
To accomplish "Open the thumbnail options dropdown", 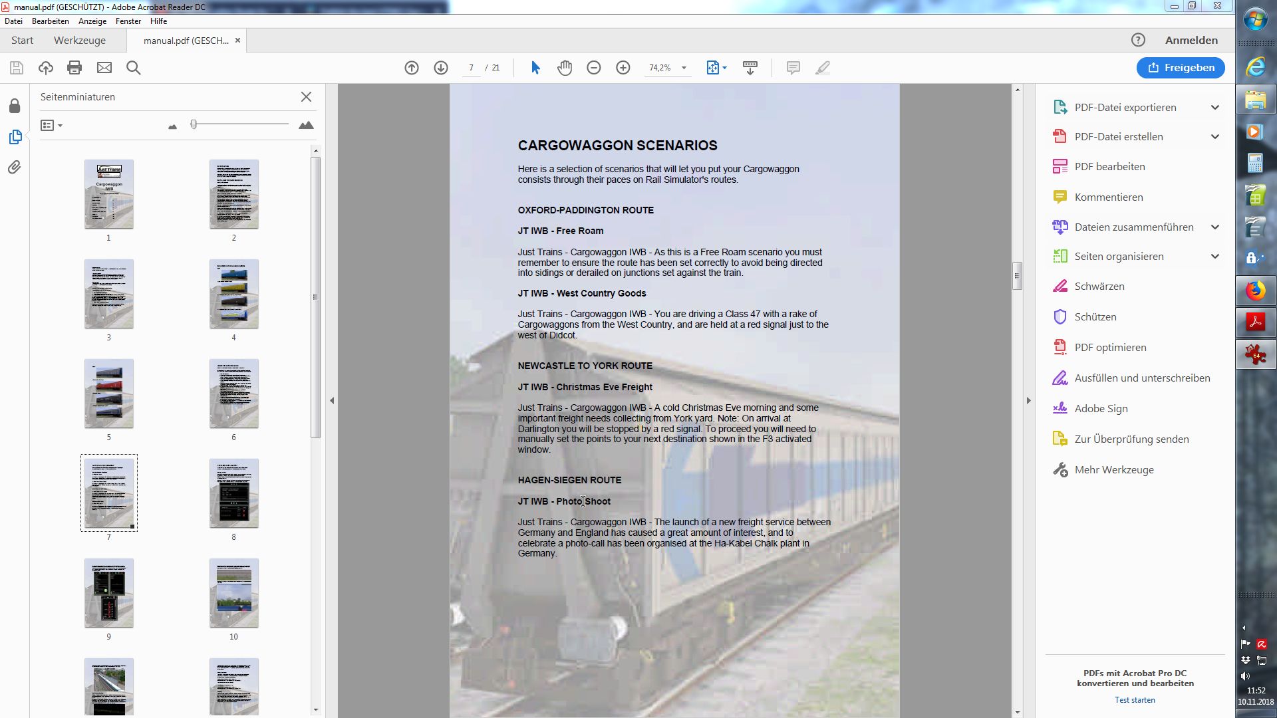I will click(x=51, y=125).
